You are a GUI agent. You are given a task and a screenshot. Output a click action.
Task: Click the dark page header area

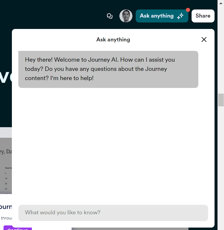click(54, 15)
